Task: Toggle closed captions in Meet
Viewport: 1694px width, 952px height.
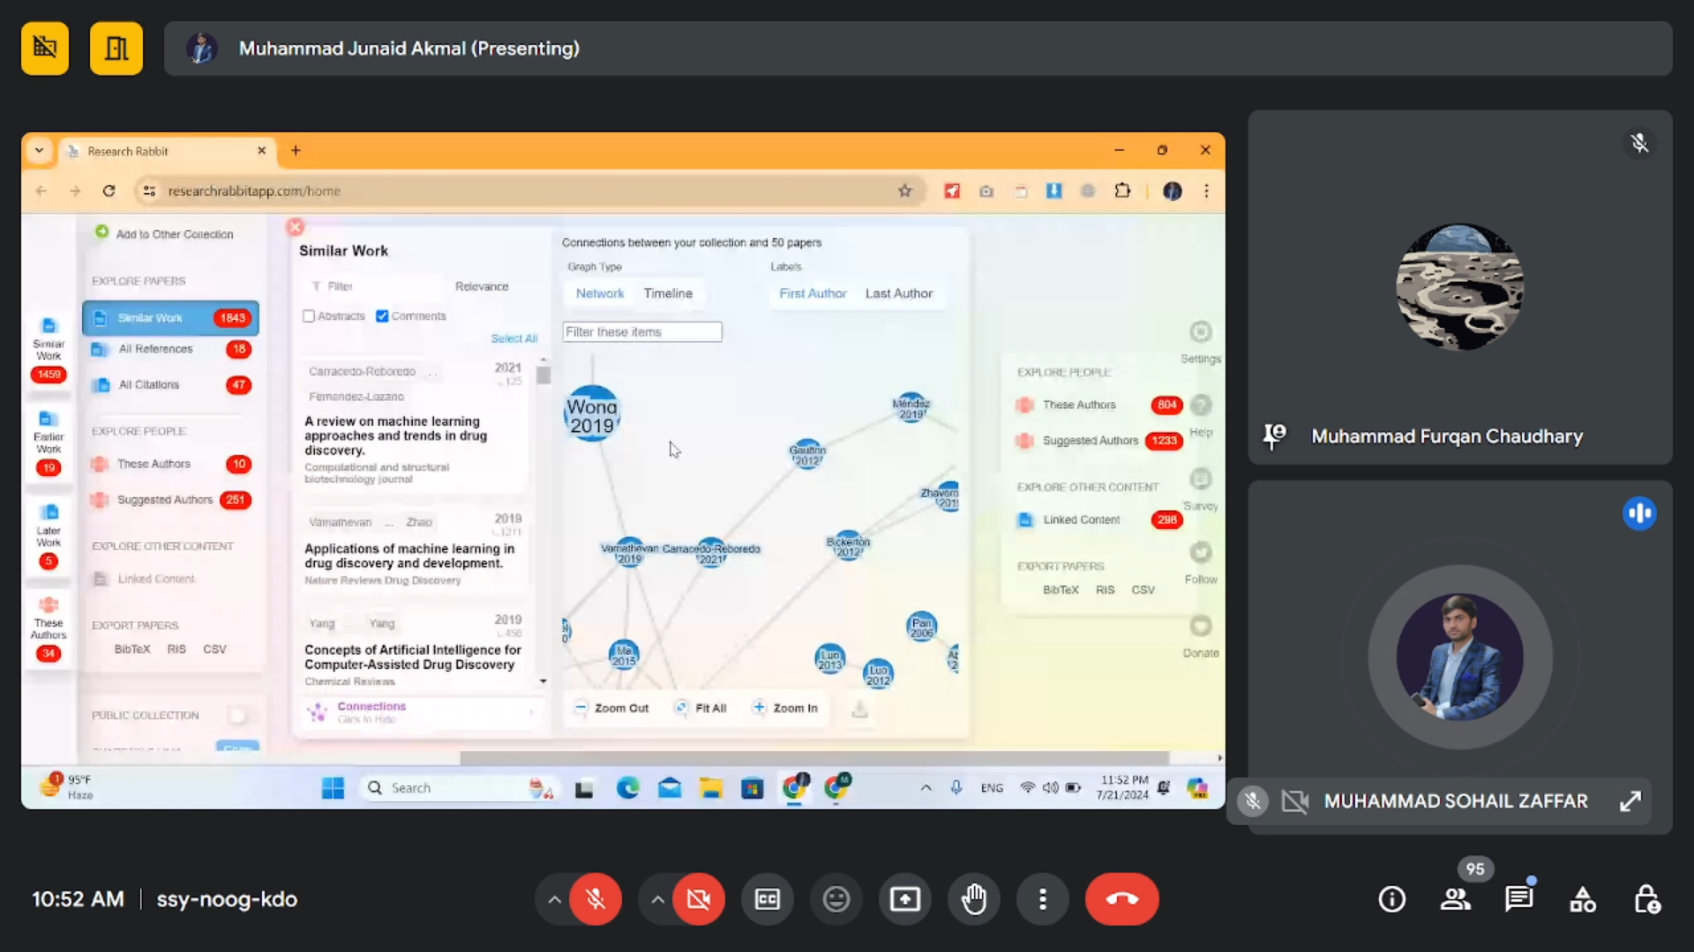Action: pos(768,899)
